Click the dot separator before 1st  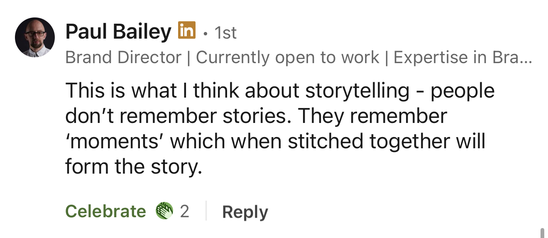(x=205, y=34)
